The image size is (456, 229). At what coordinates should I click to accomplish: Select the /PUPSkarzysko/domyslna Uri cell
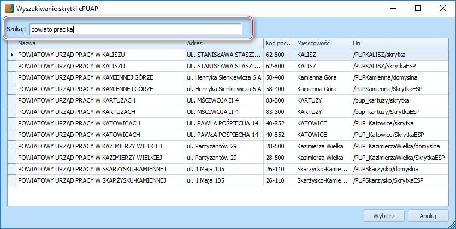(x=400, y=169)
